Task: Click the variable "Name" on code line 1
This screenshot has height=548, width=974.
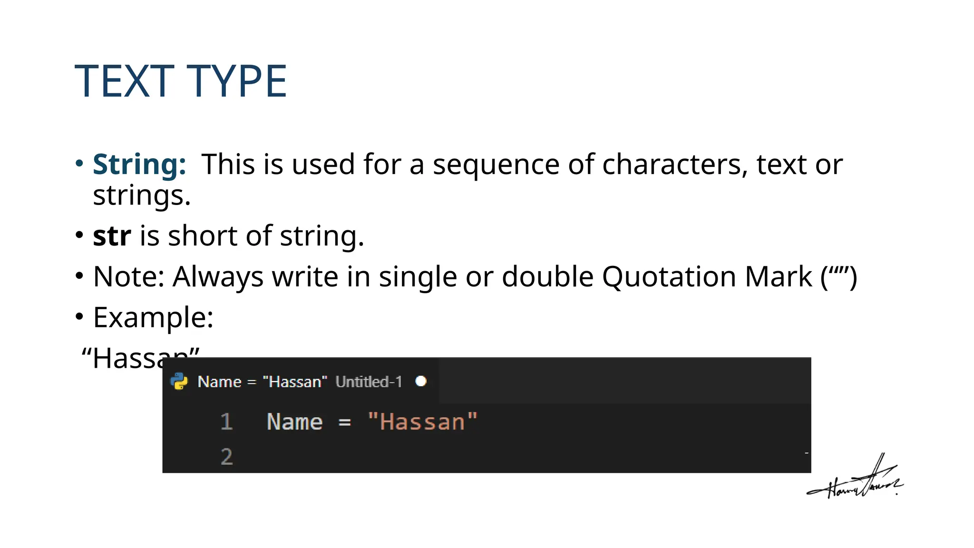Action: (x=295, y=422)
